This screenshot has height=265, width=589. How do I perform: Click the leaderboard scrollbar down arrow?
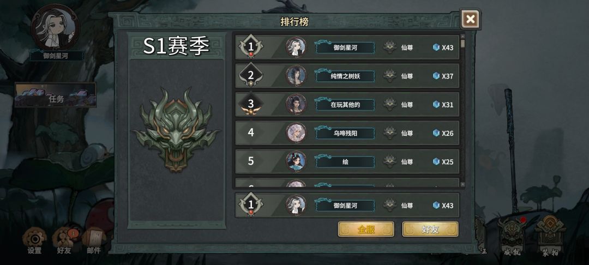462,184
